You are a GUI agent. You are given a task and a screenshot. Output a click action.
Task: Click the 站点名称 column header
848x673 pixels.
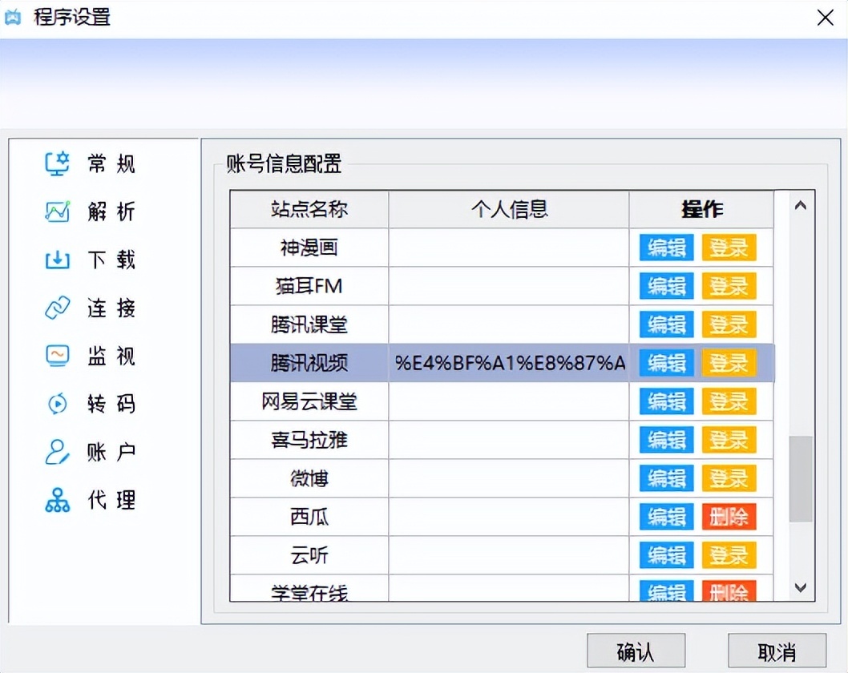pos(309,209)
